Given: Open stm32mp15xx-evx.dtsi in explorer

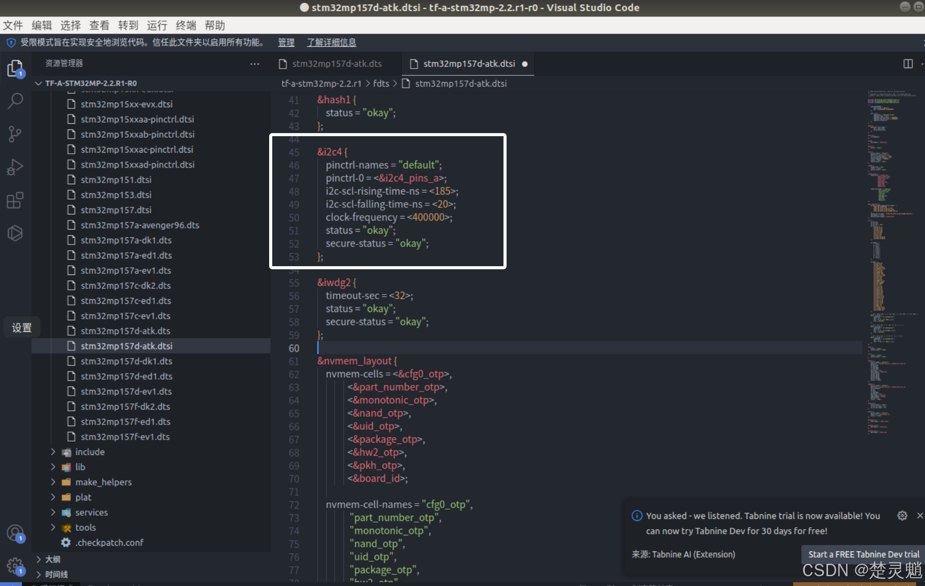Looking at the screenshot, I should pyautogui.click(x=126, y=104).
